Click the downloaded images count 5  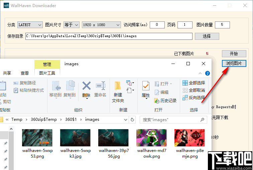pyautogui.click(x=207, y=54)
